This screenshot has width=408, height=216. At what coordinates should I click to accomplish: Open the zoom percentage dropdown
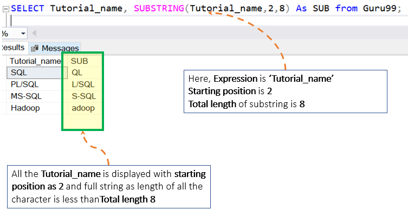point(23,34)
